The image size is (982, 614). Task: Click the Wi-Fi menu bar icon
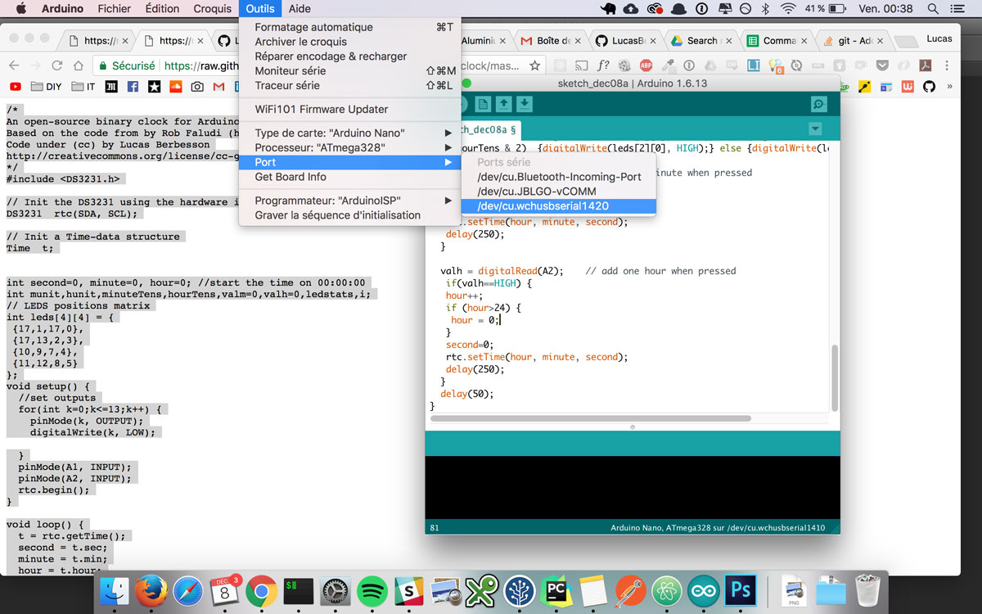click(788, 8)
